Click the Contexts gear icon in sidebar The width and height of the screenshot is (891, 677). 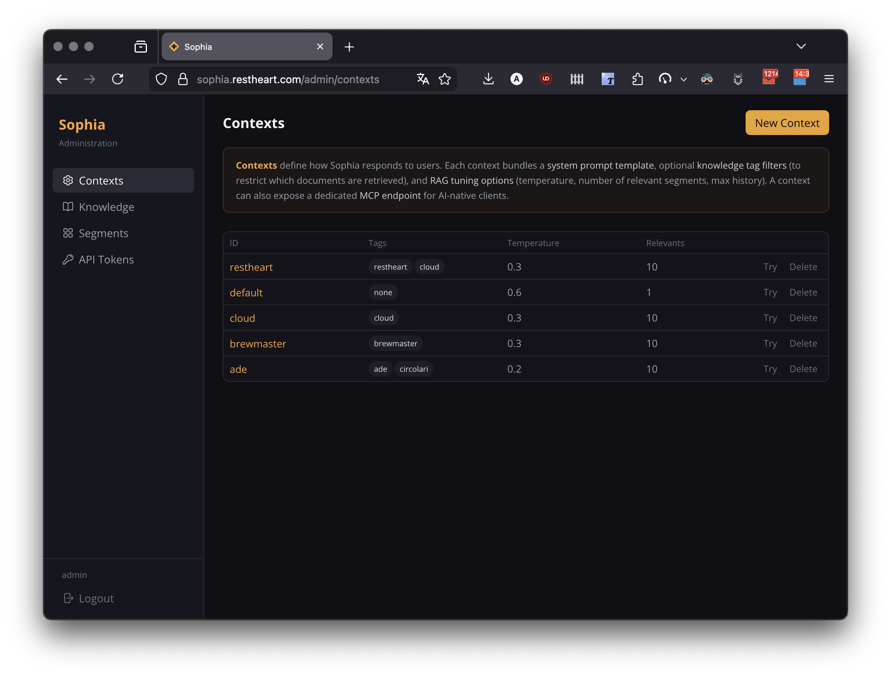click(68, 181)
